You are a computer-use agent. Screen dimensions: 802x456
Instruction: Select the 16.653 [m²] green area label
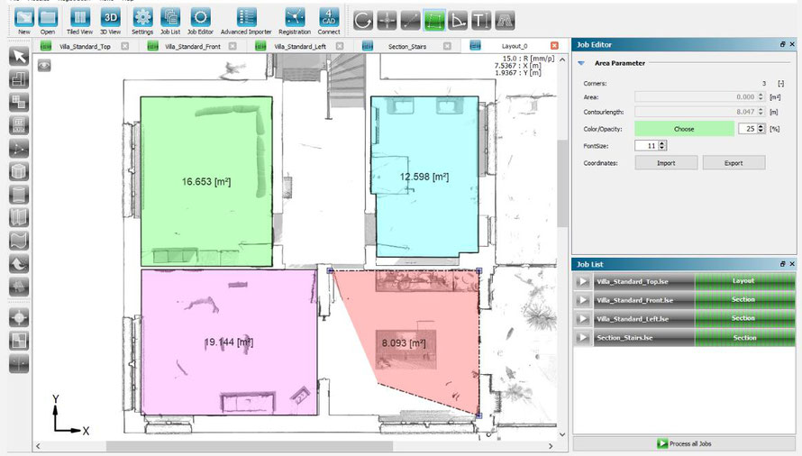point(206,182)
